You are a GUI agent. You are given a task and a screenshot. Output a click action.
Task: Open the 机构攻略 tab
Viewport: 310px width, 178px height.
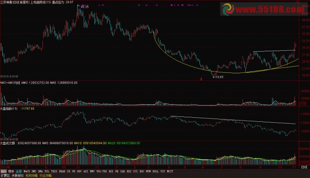(31, 175)
